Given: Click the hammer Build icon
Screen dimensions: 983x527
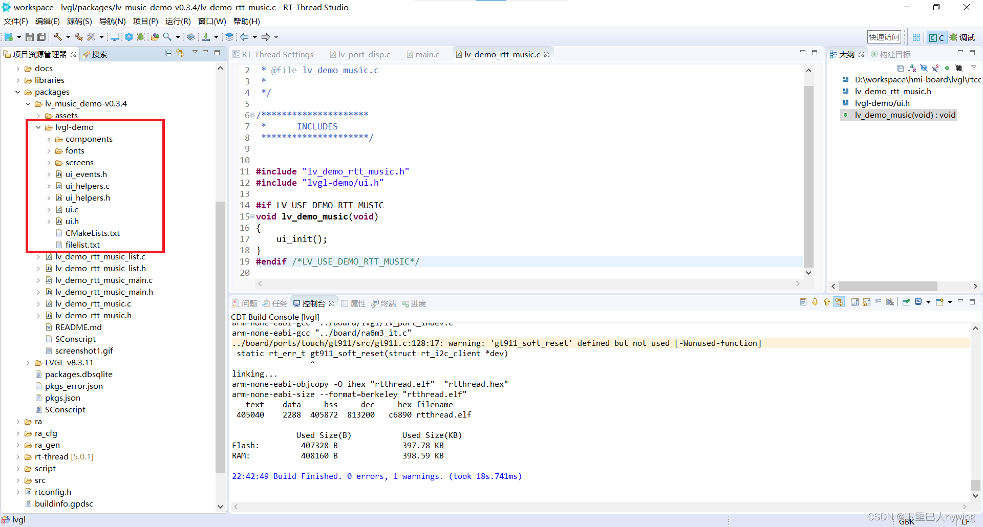Looking at the screenshot, I should point(58,37).
